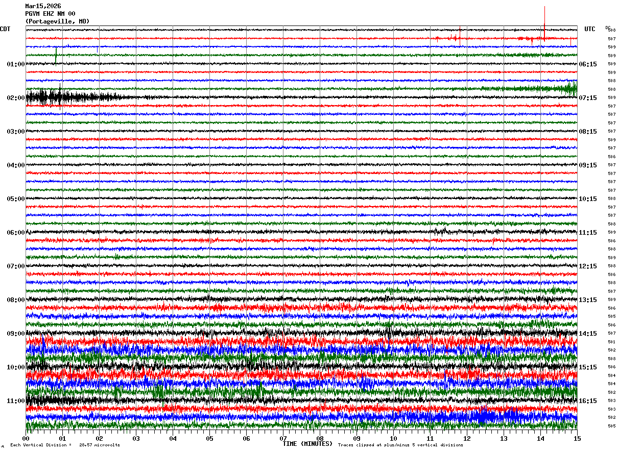Click the UTC timezone header
Screen dimensions: 618x452
[590, 29]
